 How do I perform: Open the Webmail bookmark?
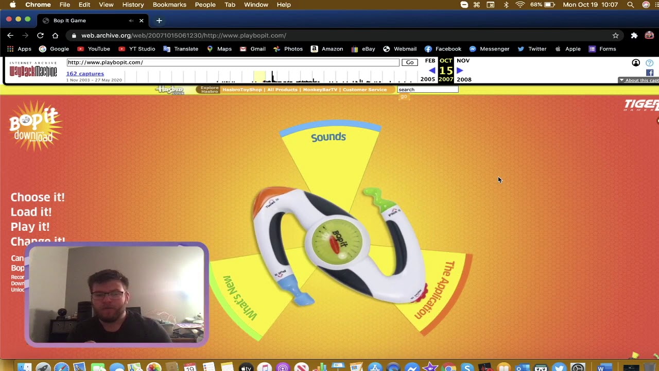pyautogui.click(x=400, y=49)
